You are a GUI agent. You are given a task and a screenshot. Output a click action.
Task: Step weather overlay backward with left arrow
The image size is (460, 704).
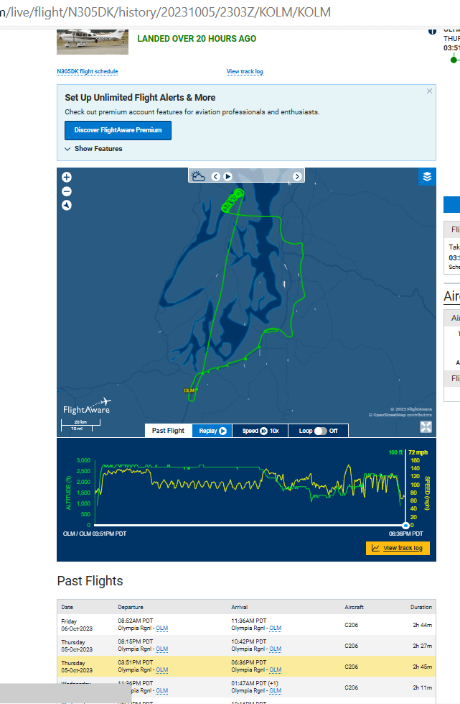pyautogui.click(x=215, y=176)
